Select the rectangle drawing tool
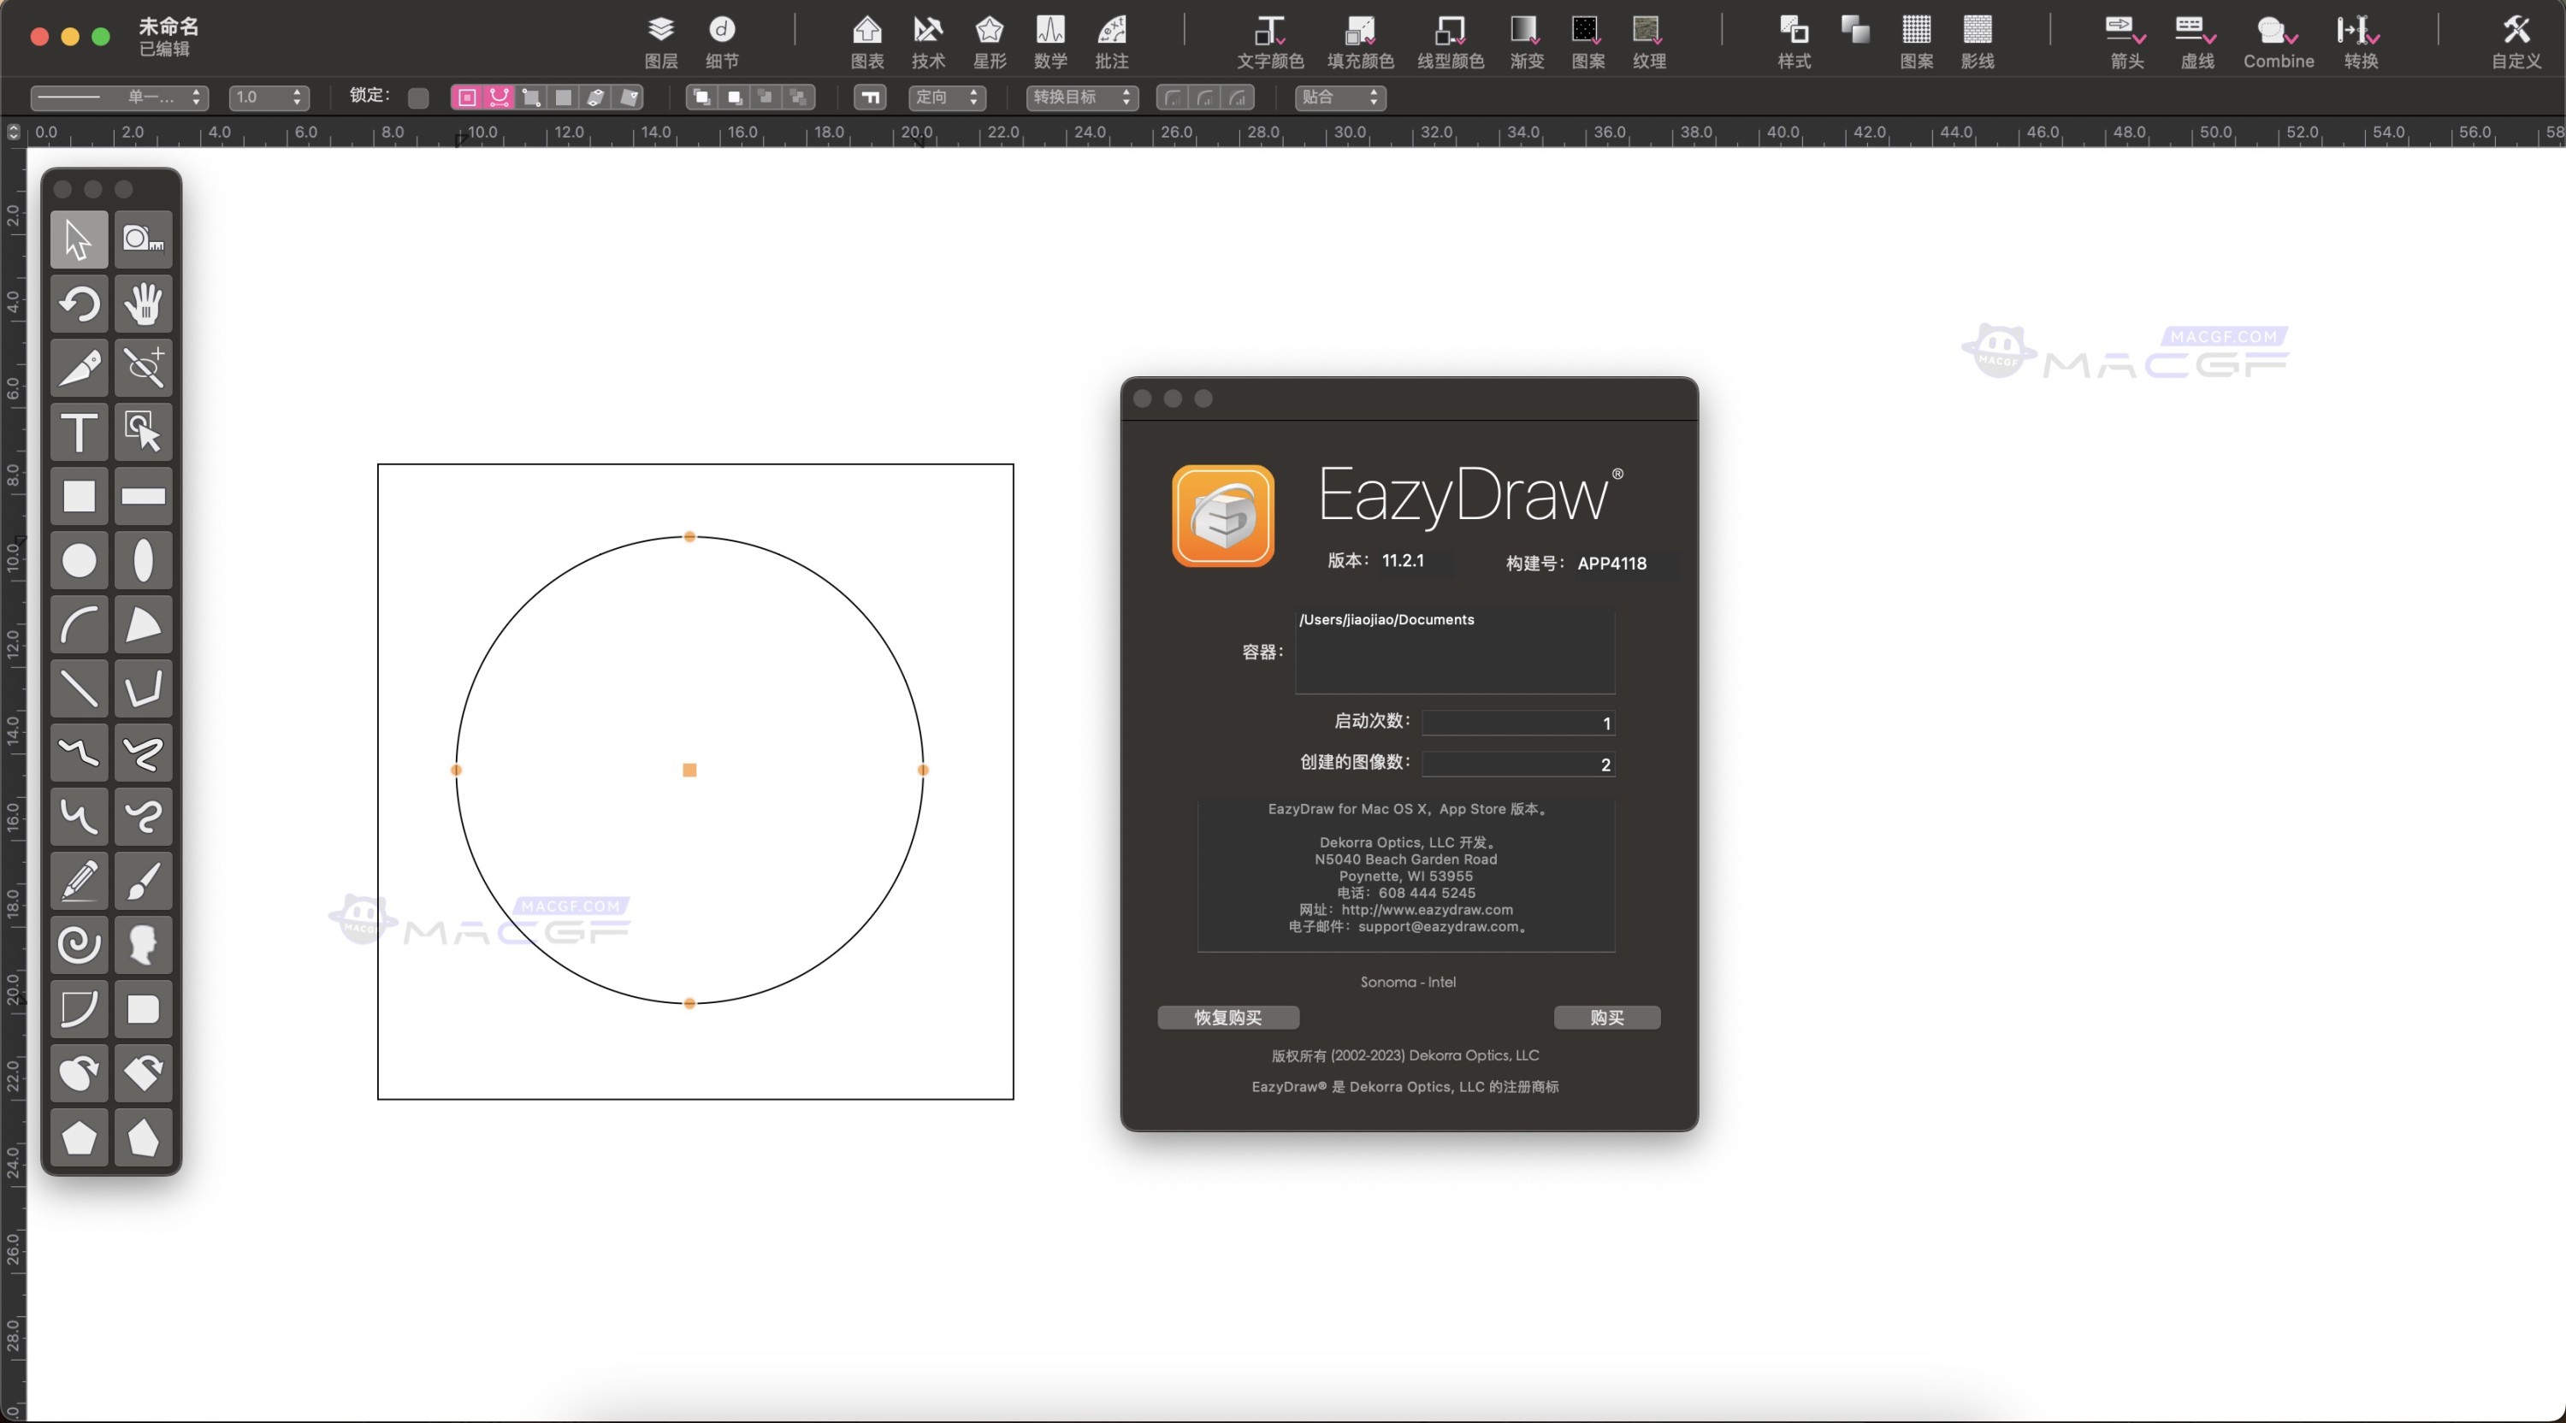The height and width of the screenshot is (1423, 2566). coord(78,495)
